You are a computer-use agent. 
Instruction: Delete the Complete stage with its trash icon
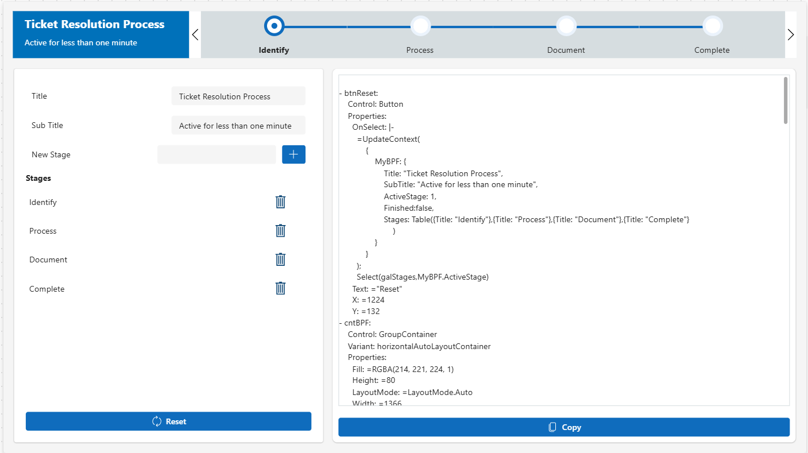tap(280, 288)
